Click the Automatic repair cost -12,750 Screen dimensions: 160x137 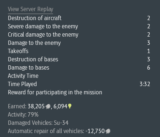point(95,131)
